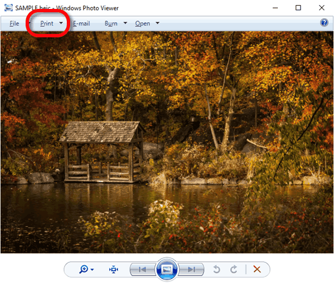Viewport: 334px width, 283px height.
Task: Expand the Burn dropdown arrow
Action: [x=125, y=23]
